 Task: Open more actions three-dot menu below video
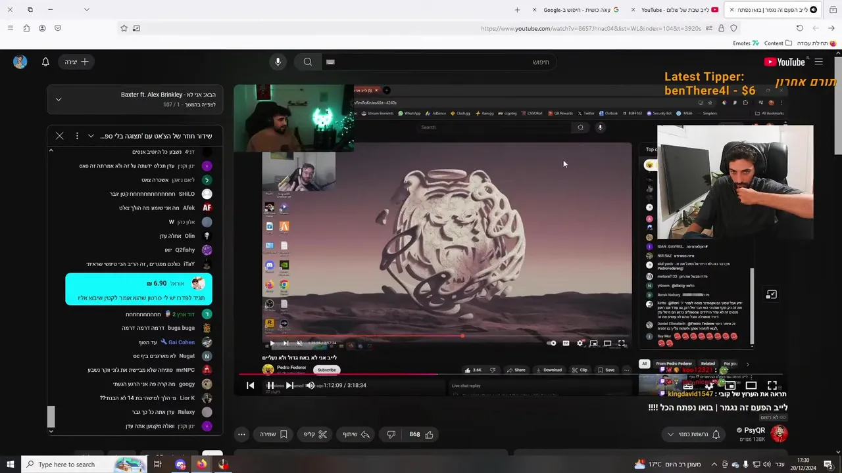(x=241, y=434)
